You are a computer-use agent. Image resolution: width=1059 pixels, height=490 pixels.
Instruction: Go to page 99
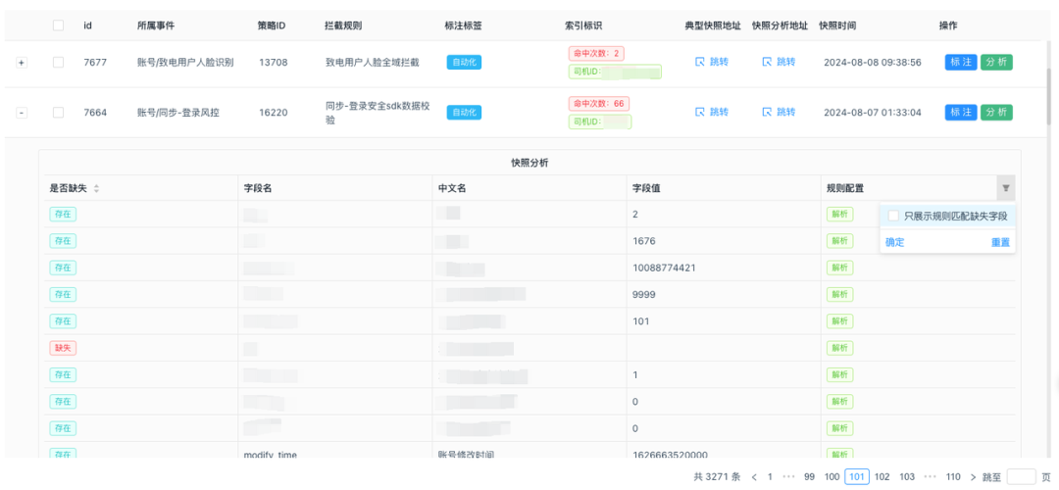[x=809, y=477]
